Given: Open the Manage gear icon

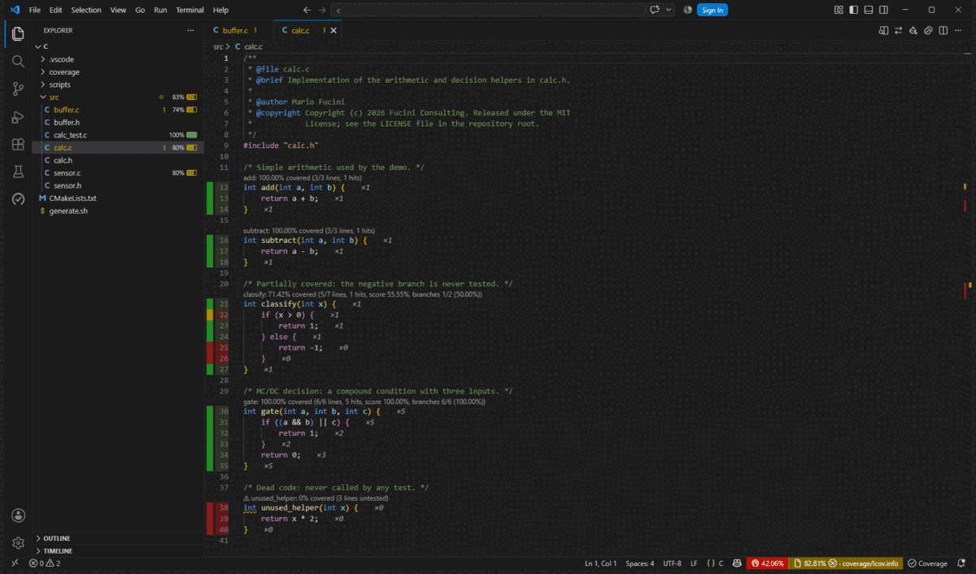Looking at the screenshot, I should click(x=18, y=543).
